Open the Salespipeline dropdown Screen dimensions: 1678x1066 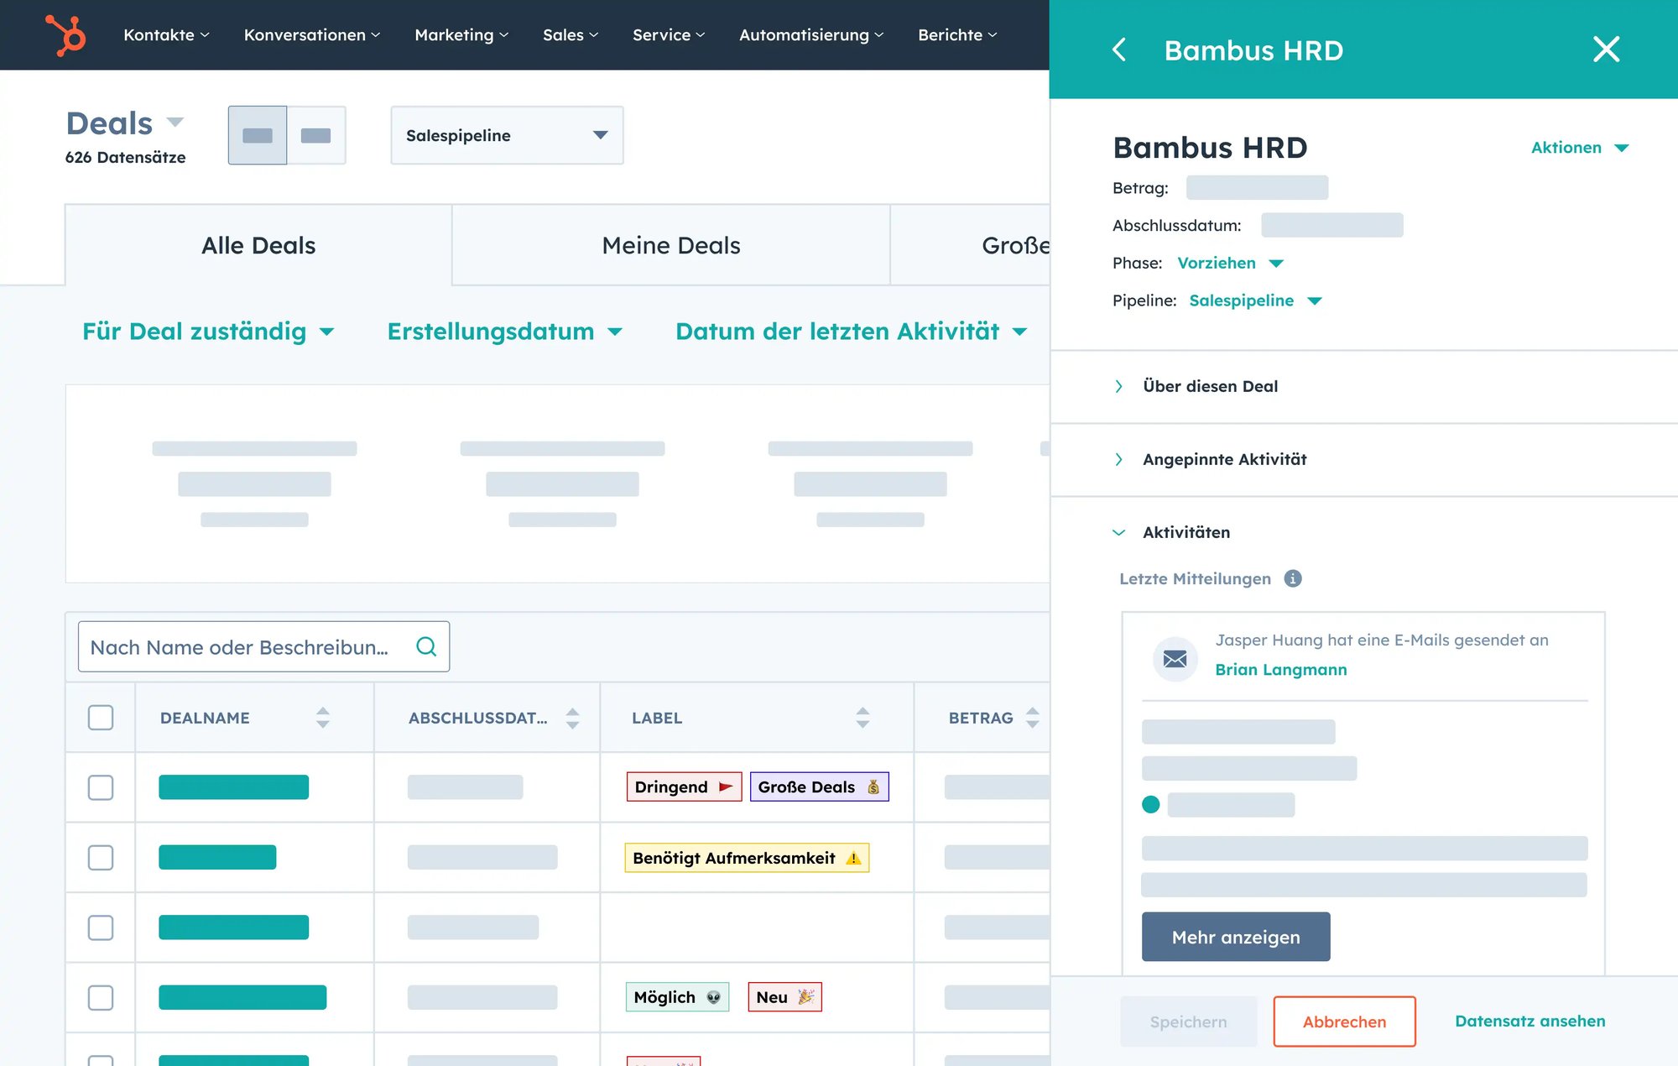pos(507,135)
